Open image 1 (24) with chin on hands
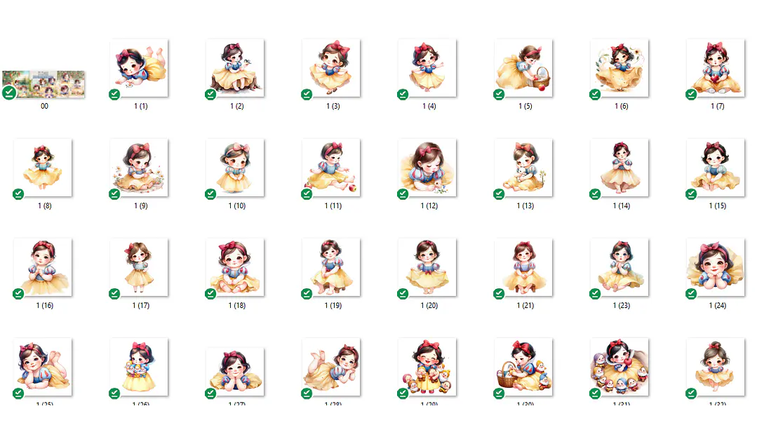The height and width of the screenshot is (425, 757). 716,267
